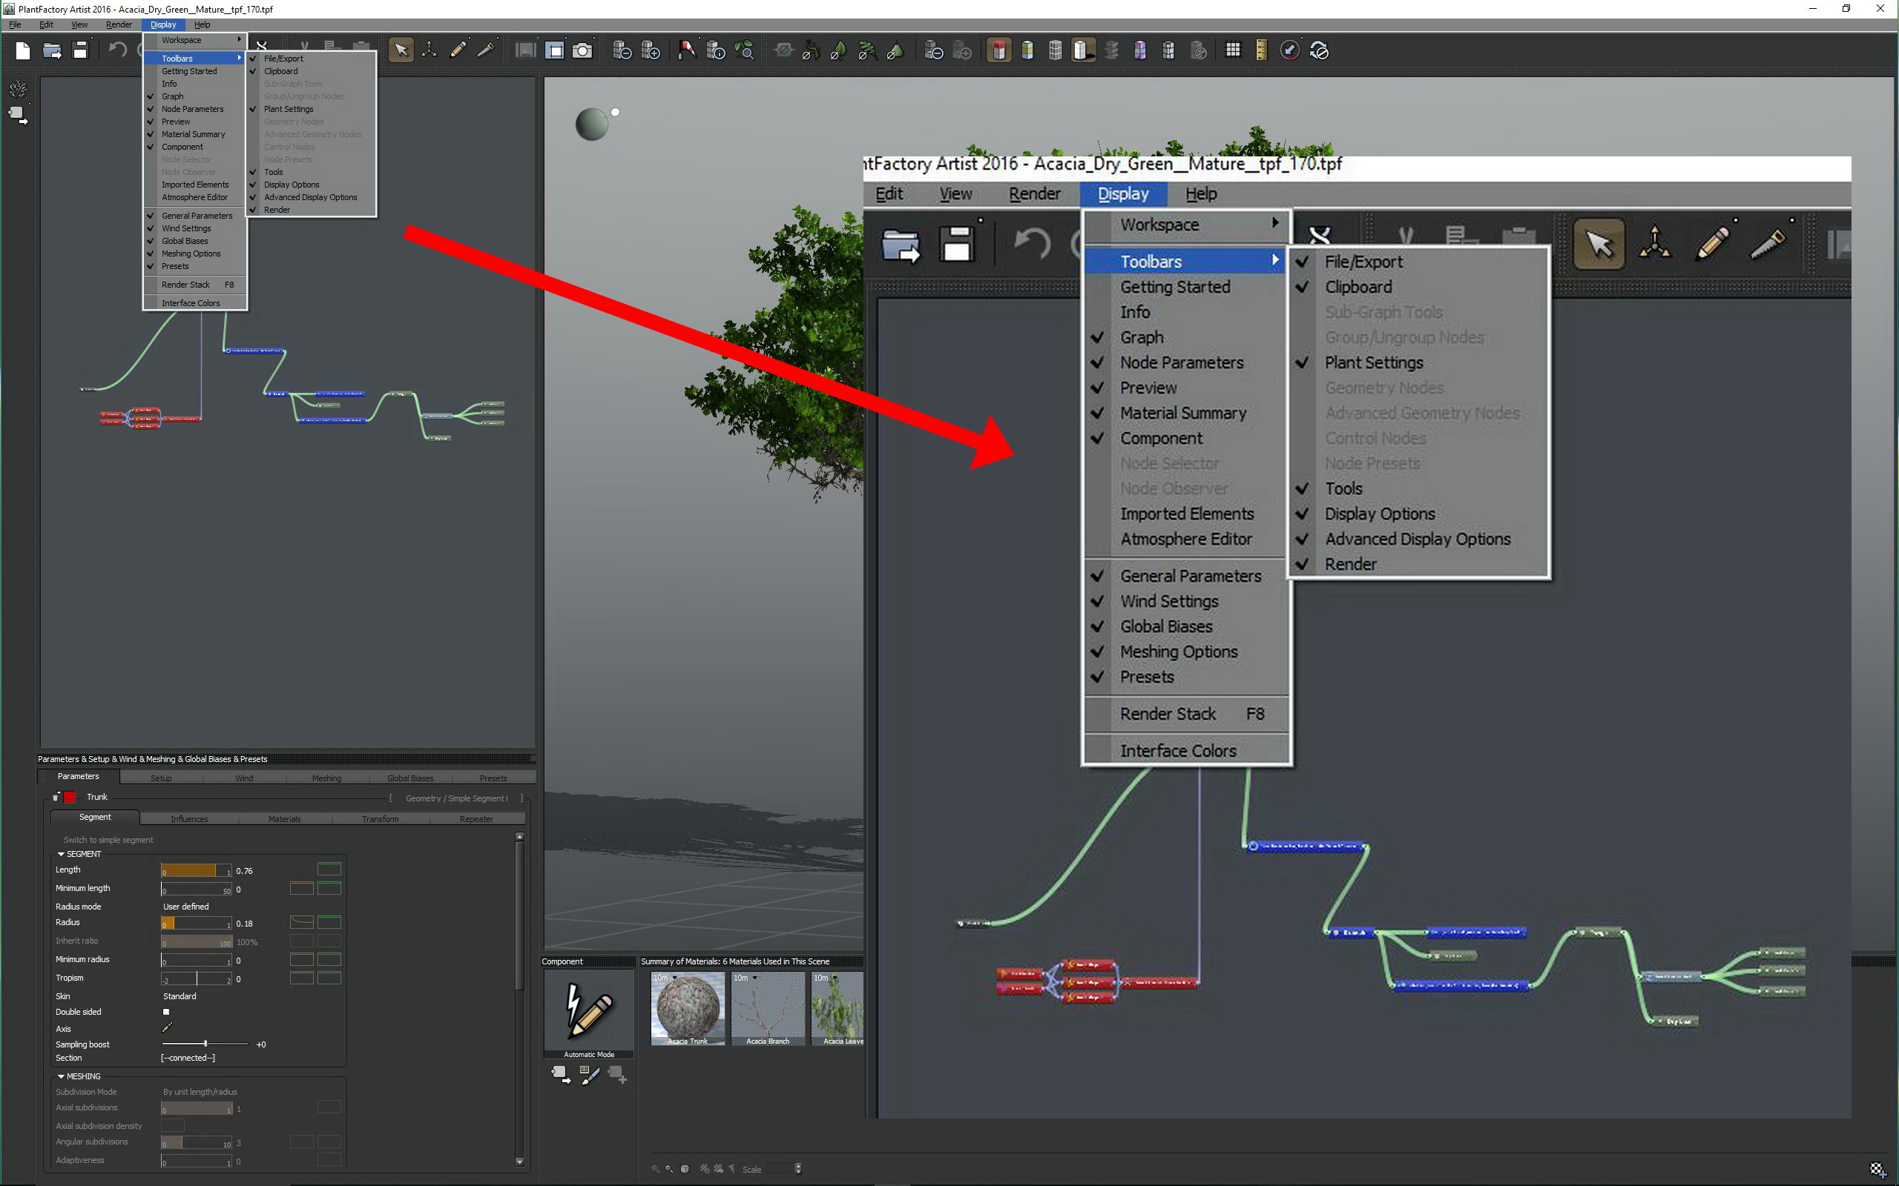Toggle the grid display icon
The height and width of the screenshot is (1186, 1899).
click(x=1233, y=51)
